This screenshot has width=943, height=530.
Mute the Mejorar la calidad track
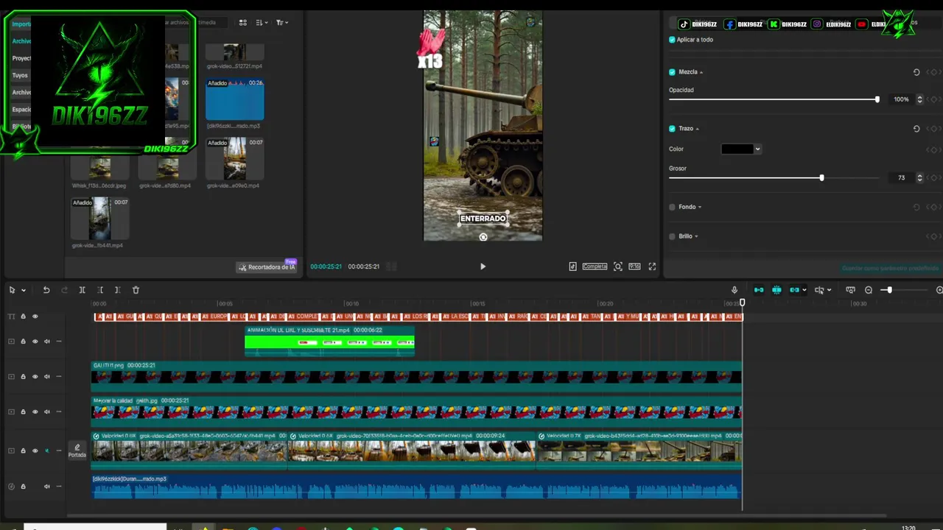46,412
